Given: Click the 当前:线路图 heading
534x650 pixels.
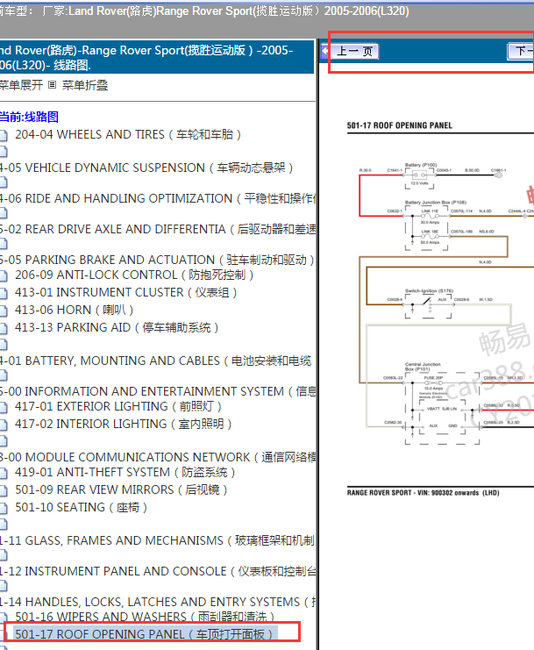Looking at the screenshot, I should (x=29, y=117).
